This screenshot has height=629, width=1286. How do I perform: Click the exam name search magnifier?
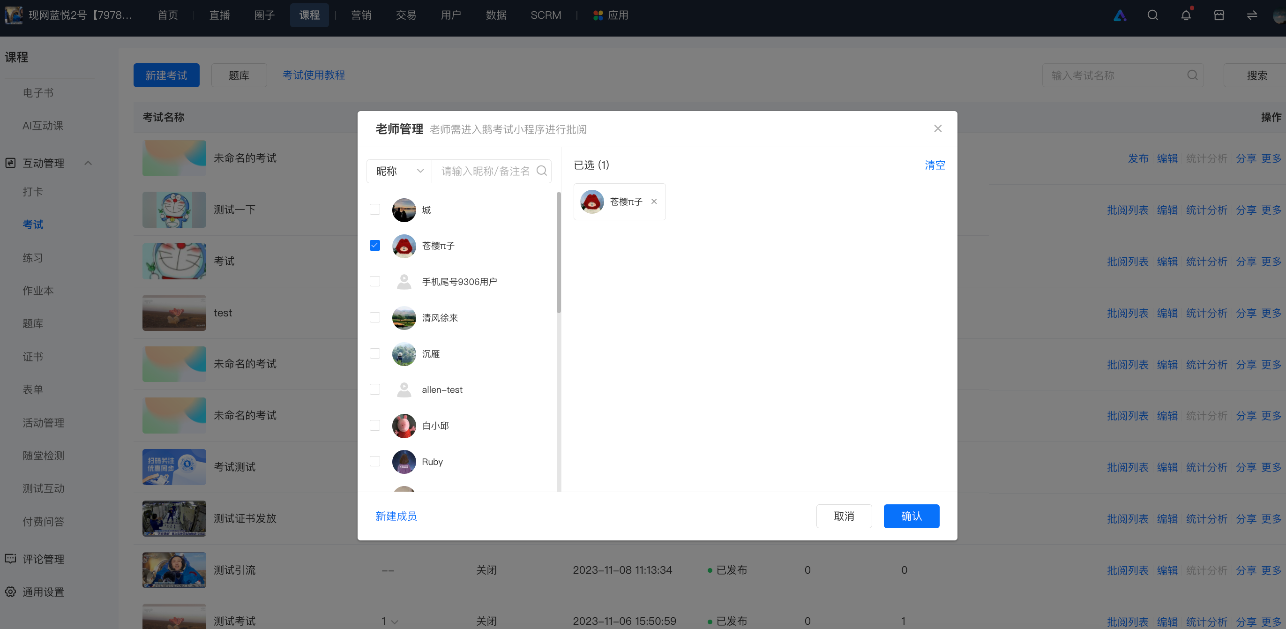point(1192,75)
